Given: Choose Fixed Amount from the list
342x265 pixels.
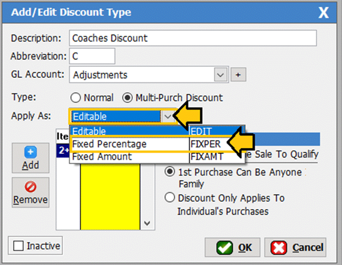Looking at the screenshot, I should pyautogui.click(x=129, y=157).
